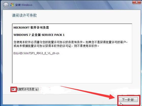Select the MICROSOFT 软件许可条款 title line
The image size is (142, 106).
[31, 28]
